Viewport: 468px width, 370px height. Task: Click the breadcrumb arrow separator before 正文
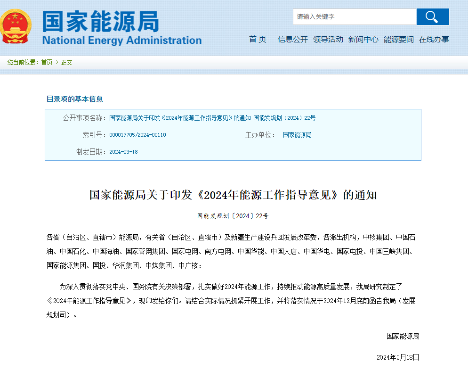[57, 63]
